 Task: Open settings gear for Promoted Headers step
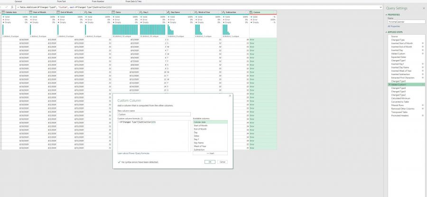point(423,115)
